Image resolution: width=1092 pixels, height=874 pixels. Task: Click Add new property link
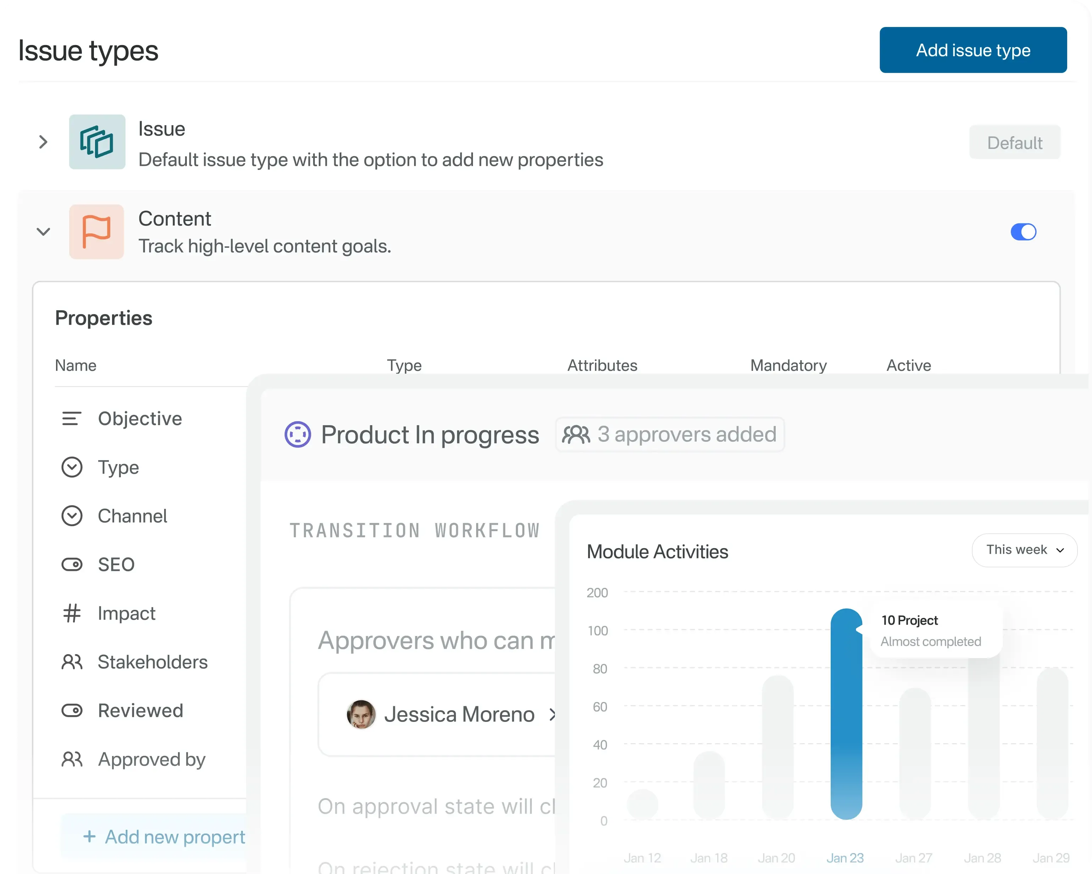click(164, 836)
